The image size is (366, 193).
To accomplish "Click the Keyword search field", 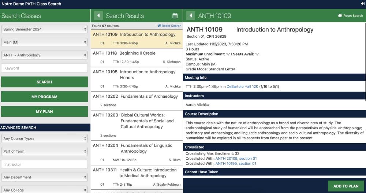I will (x=44, y=68).
